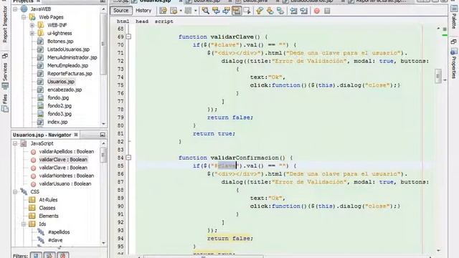
Task: Click Previous Bookmark icon
Action: [x=260, y=11]
